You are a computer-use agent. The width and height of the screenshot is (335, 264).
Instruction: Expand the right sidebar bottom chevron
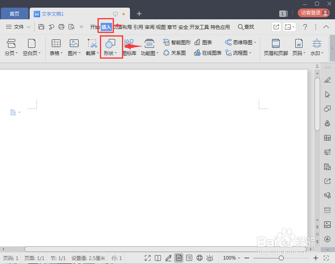click(327, 249)
